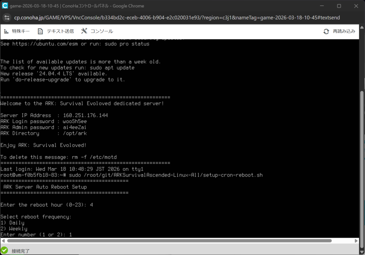Click the 特殊キー keyboard icon
Screen dimensions: 365x255
6,31
